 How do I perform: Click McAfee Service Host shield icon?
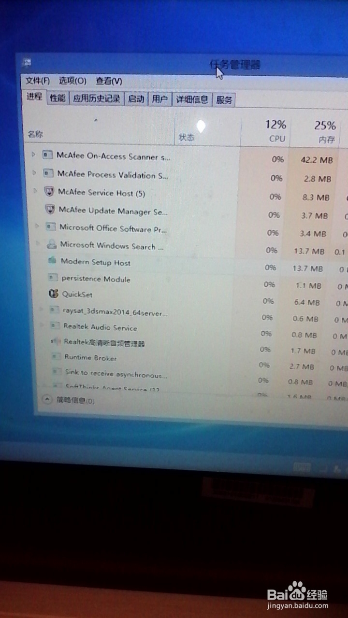coord(49,191)
